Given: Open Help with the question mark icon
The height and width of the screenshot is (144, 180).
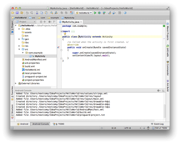Looking at the screenshot, I should click(125, 13).
